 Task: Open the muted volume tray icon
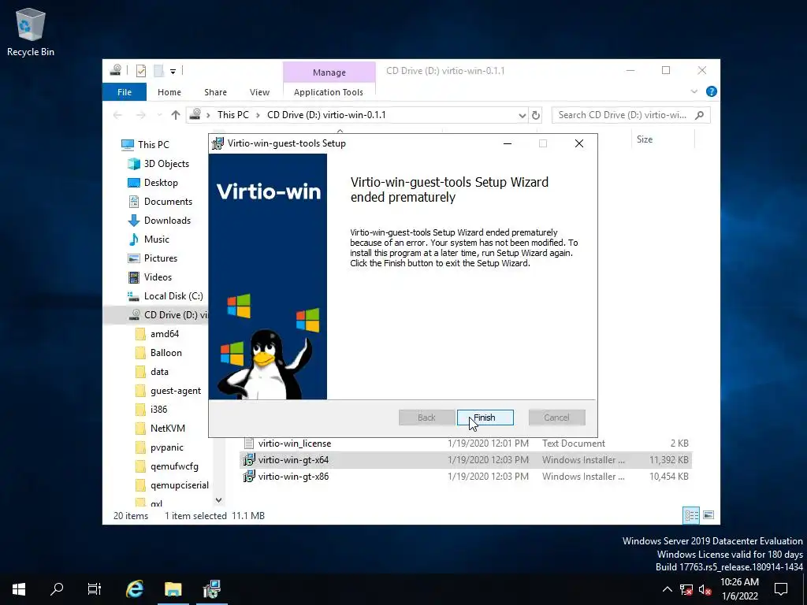(705, 589)
